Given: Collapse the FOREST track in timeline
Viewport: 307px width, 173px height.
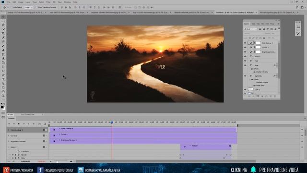Looking at the screenshot, I should [9, 147].
